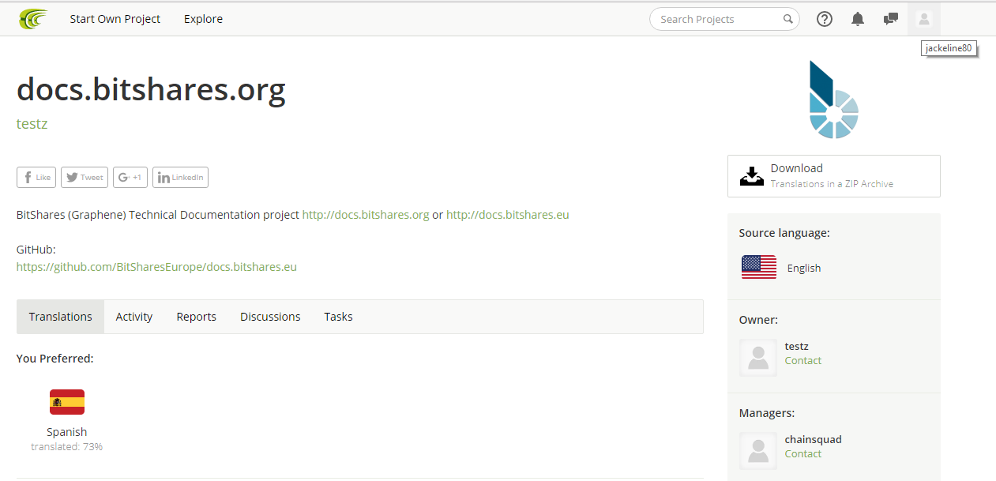Share with Google +1 button
The width and height of the screenshot is (996, 481).
tap(130, 177)
